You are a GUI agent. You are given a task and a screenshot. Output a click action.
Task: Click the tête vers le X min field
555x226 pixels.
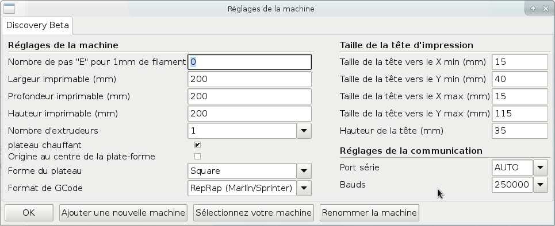[x=520, y=62]
